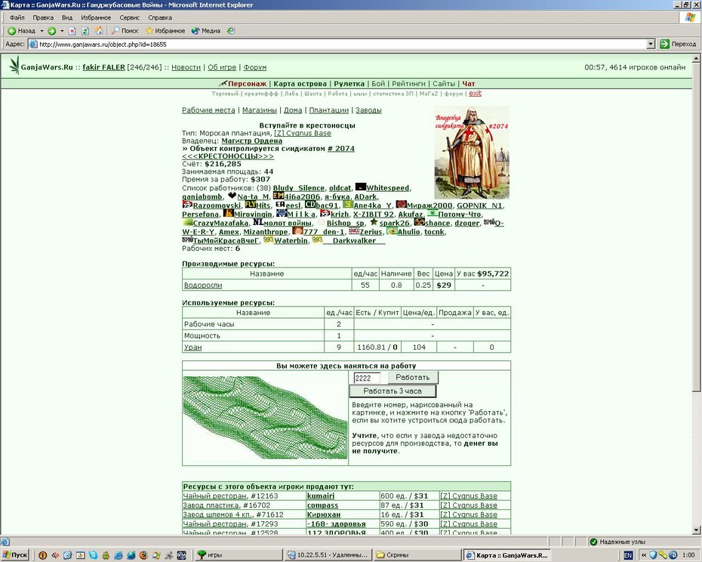Screen dimensions: 702x562
Task: Click the FLY clan icon next to Hits
Action: coord(251,205)
